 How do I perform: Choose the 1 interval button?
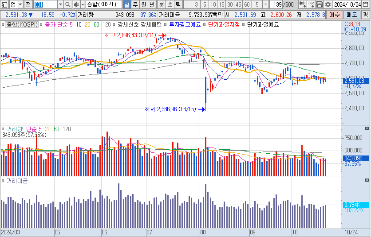click(x=188, y=4)
